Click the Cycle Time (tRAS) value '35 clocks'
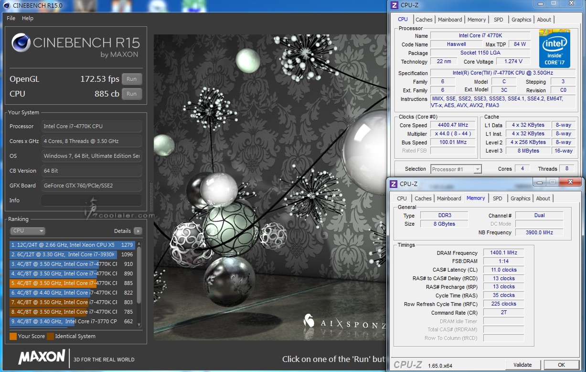The image size is (586, 372). [503, 295]
